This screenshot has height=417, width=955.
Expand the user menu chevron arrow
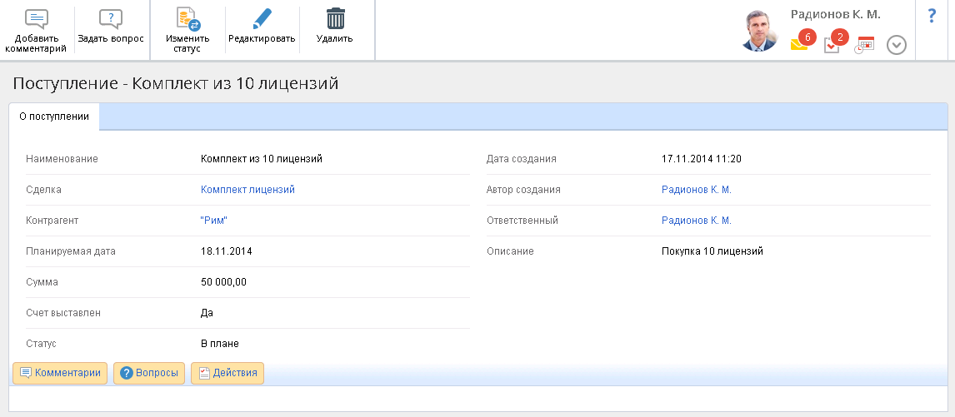[x=897, y=45]
